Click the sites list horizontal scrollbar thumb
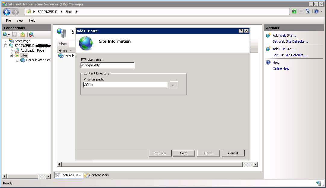 pos(152,164)
